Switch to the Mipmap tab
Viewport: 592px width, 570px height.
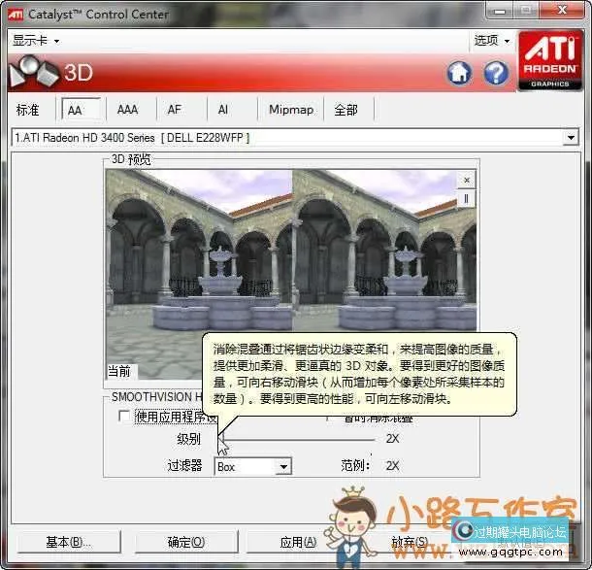point(291,110)
